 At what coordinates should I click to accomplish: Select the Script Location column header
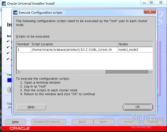74,44
